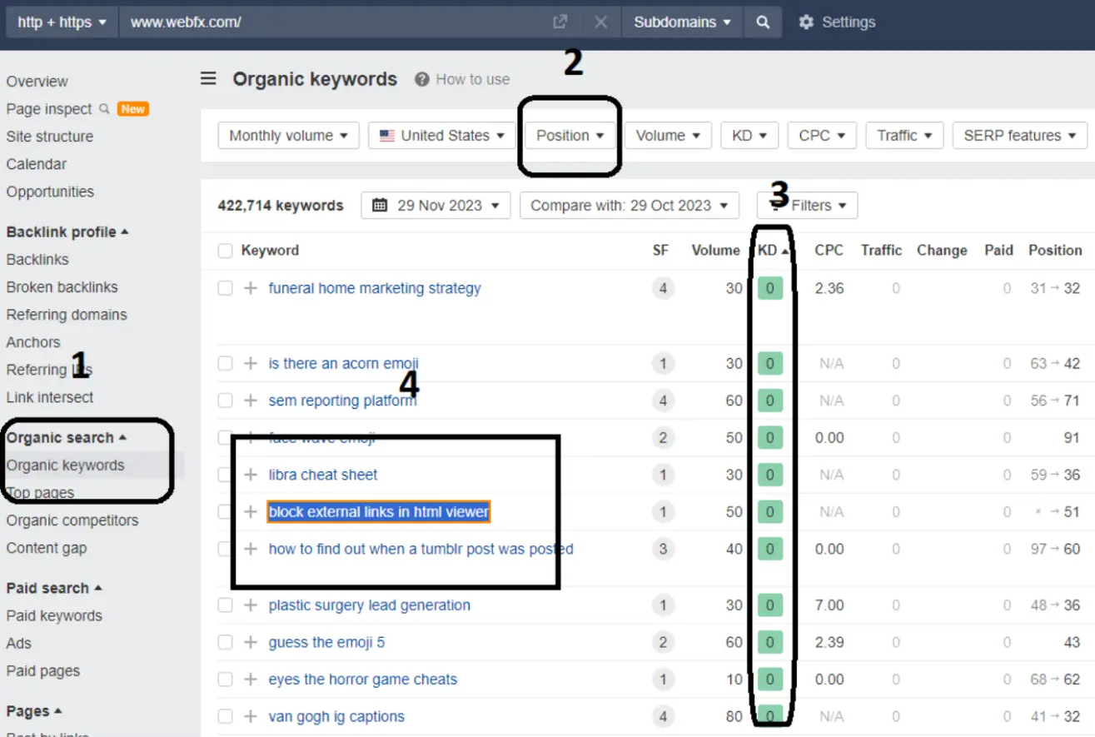Open the navigation hamburger menu icon
Viewport: 1095px width, 737px height.
[207, 78]
